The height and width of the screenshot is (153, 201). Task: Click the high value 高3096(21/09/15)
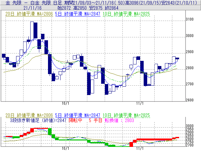[x=143, y=3]
